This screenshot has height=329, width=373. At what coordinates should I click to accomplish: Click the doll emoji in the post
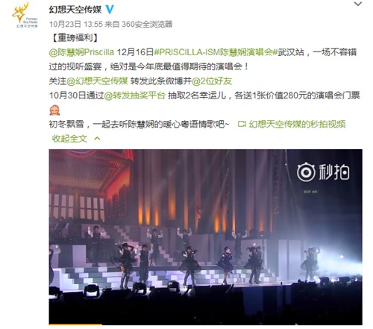coord(54,110)
